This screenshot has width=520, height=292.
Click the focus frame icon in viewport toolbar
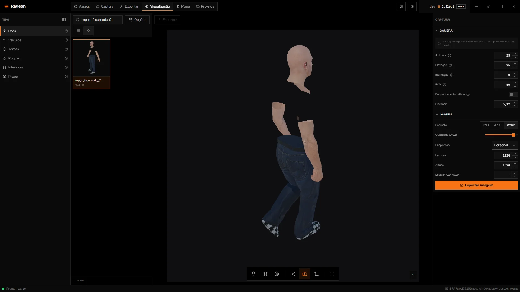(293, 274)
